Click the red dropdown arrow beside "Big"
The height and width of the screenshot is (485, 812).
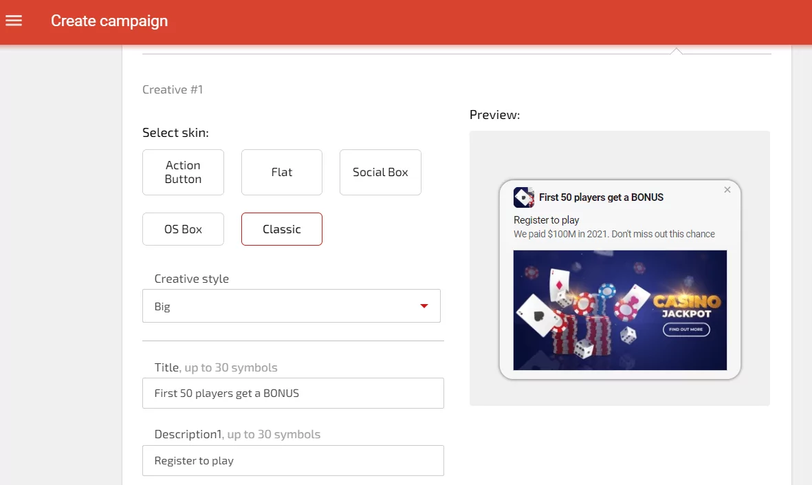tap(424, 305)
